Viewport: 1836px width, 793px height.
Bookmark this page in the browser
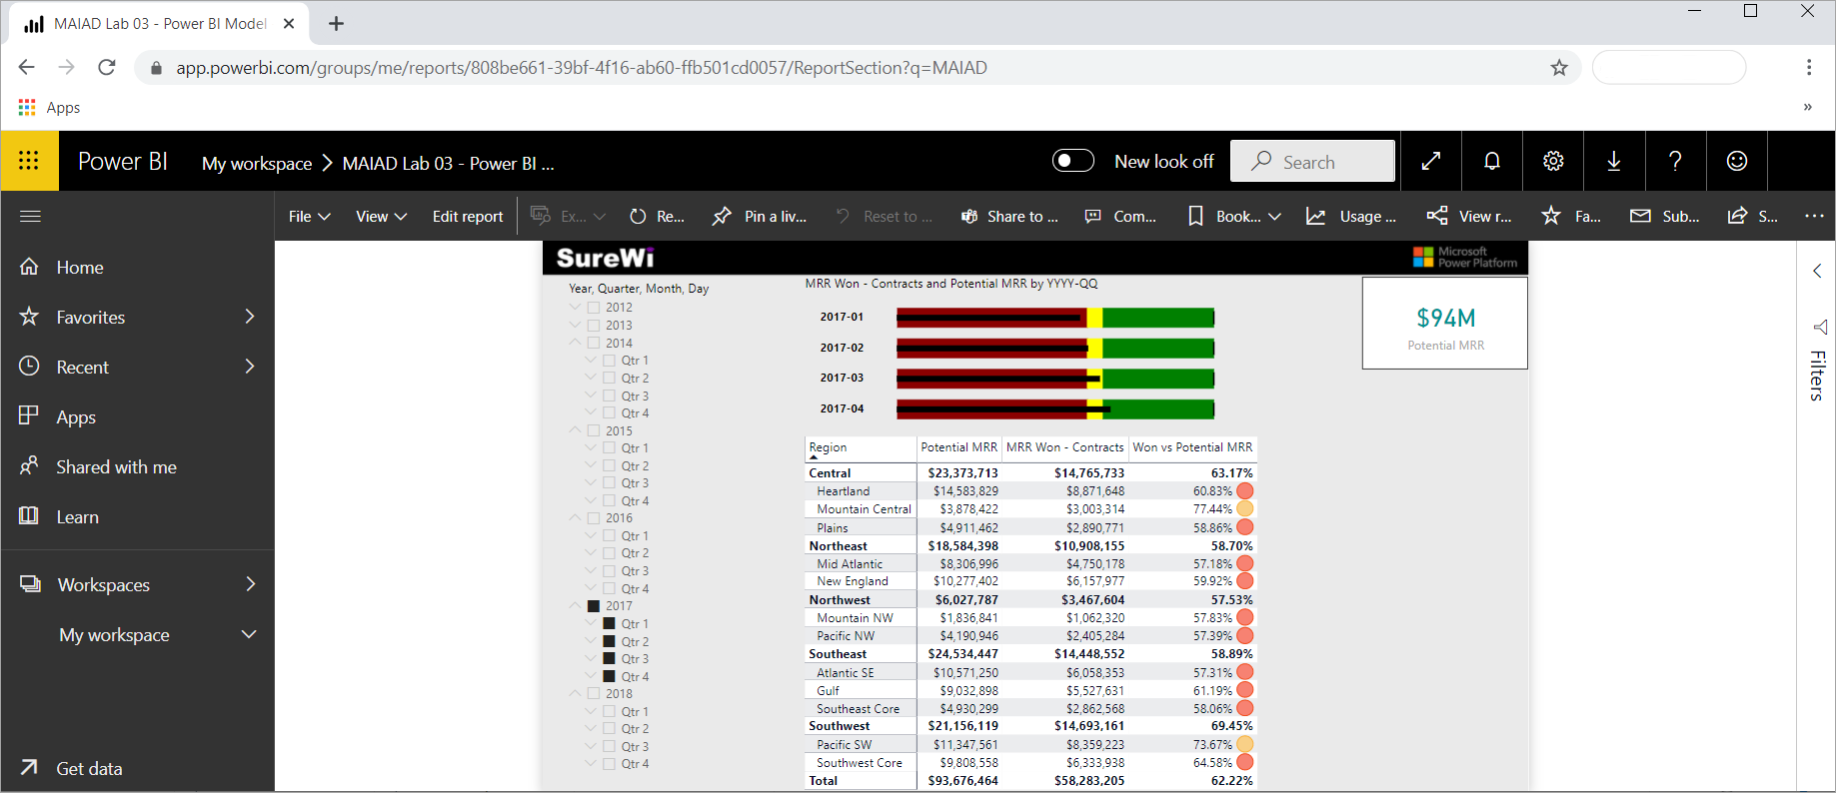(1559, 68)
